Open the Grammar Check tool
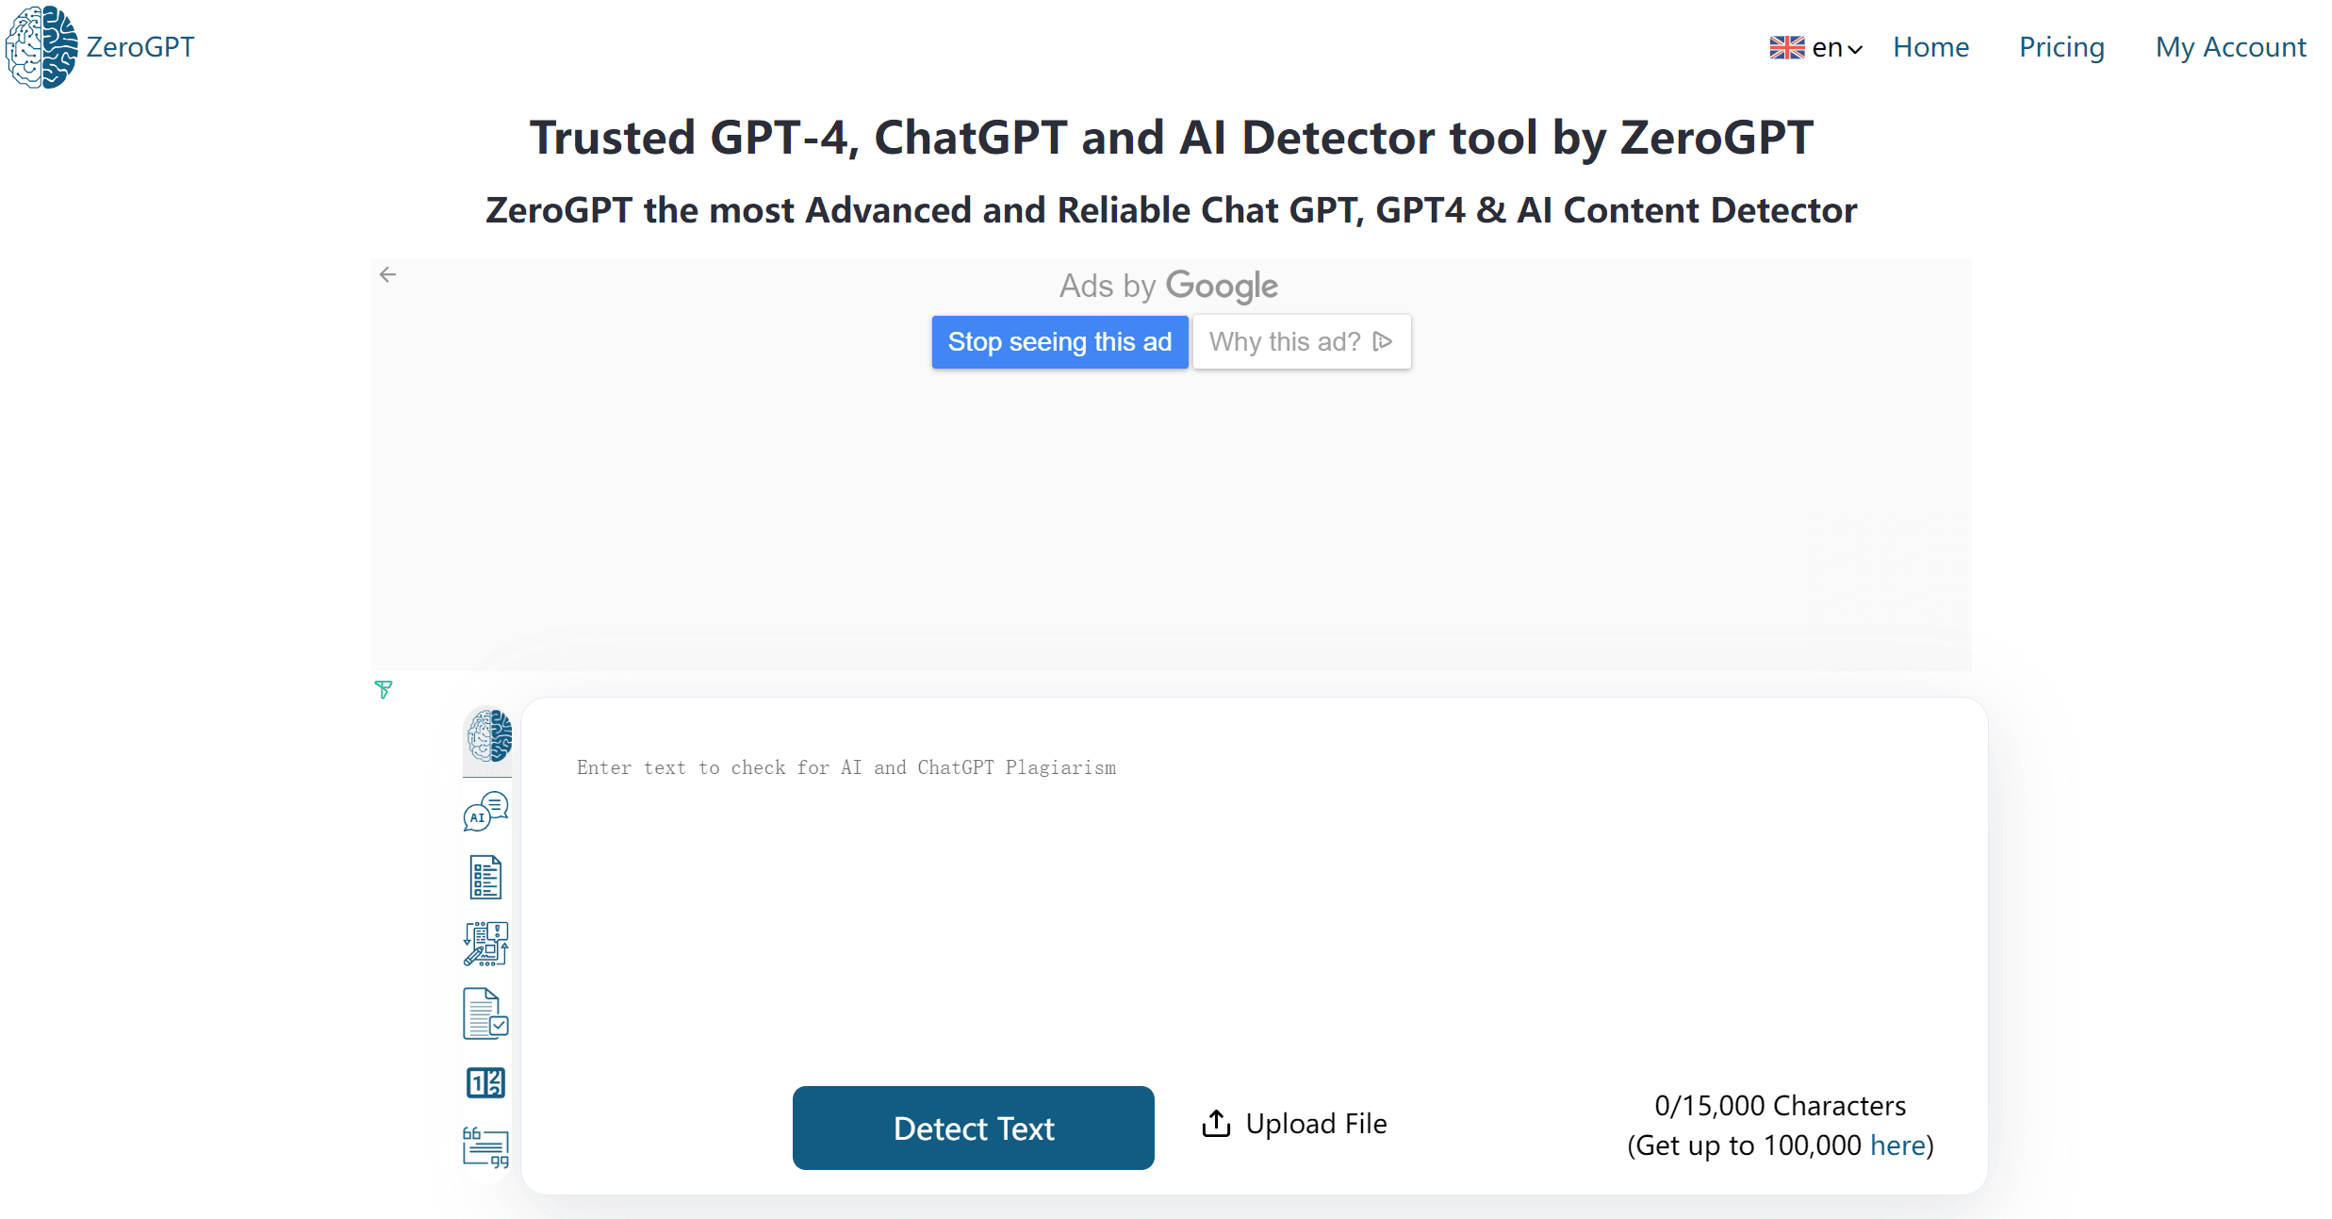This screenshot has height=1219, width=2332. [x=484, y=1013]
